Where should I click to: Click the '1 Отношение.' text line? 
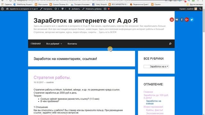(41, 107)
